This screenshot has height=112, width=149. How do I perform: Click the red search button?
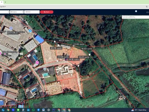click(x=47, y=12)
